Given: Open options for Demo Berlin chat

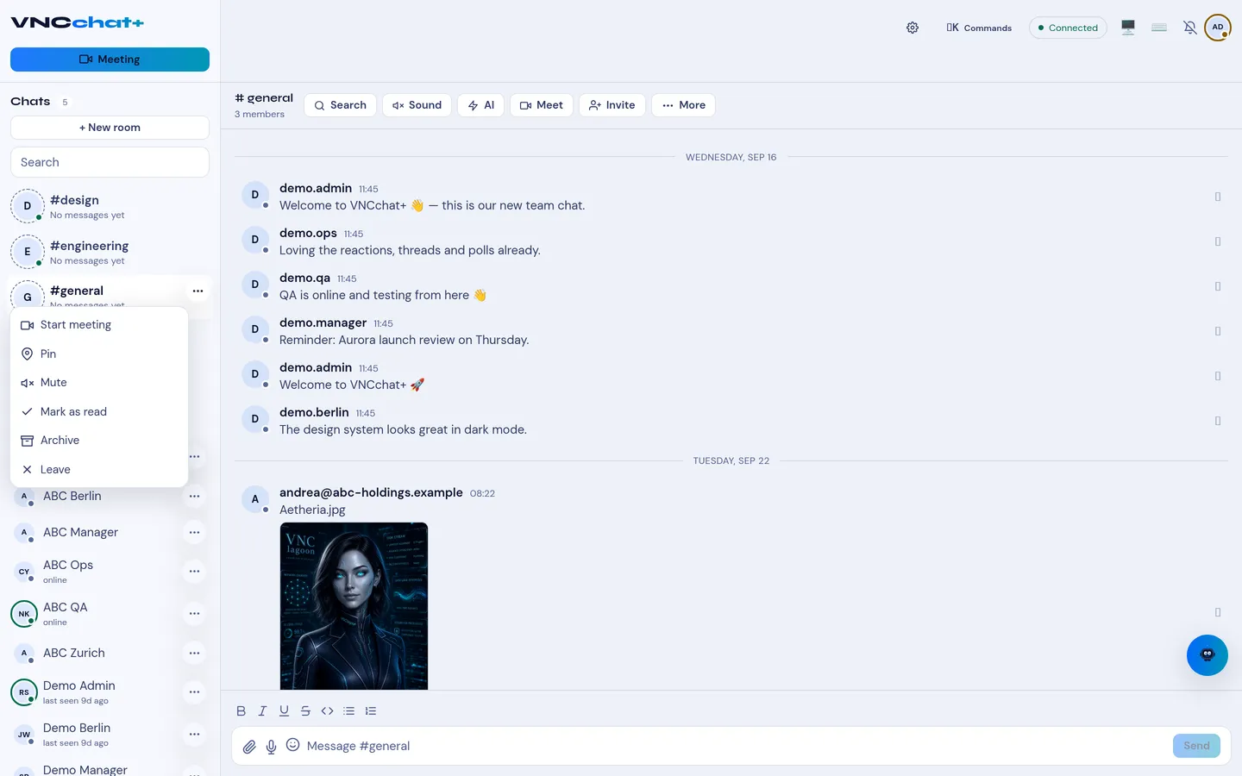Looking at the screenshot, I should pos(195,735).
